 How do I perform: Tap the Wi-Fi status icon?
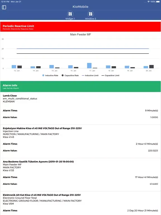click(148, 2)
